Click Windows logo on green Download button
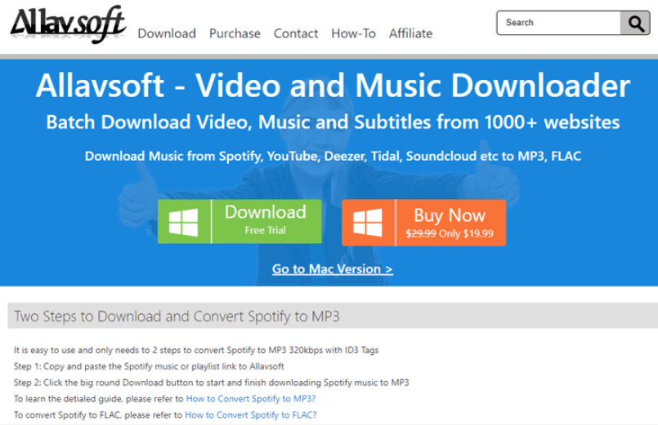The width and height of the screenshot is (658, 425). coord(184,221)
